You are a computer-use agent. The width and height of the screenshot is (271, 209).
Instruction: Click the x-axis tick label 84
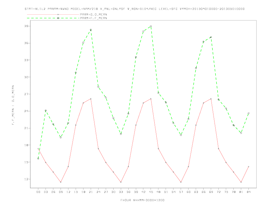coord(249,192)
